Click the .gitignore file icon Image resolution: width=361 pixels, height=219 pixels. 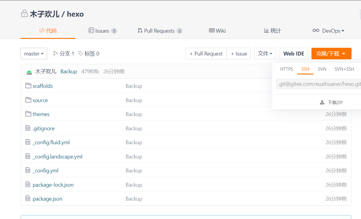point(28,128)
